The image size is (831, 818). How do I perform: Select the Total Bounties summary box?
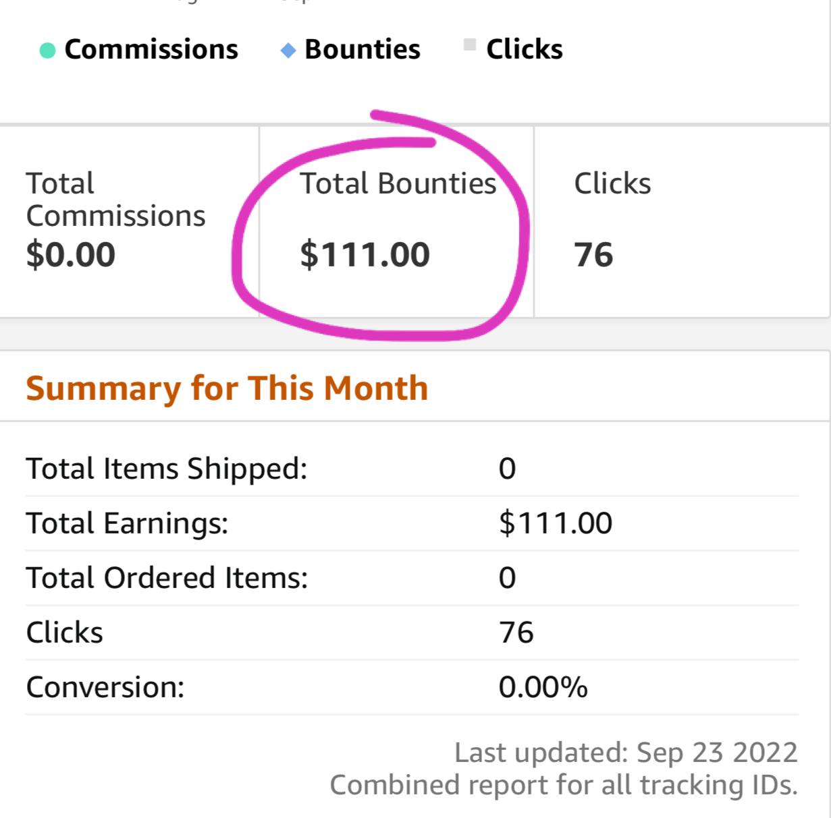(x=397, y=221)
